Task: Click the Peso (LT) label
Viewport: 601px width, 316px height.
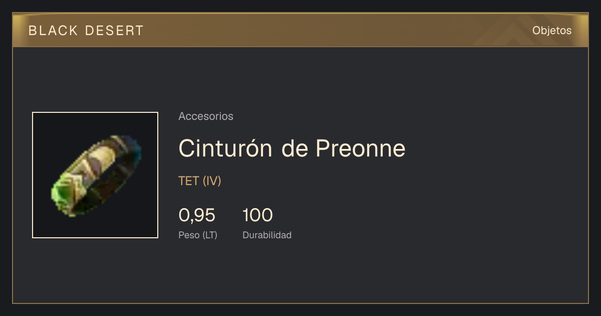Action: pyautogui.click(x=198, y=235)
